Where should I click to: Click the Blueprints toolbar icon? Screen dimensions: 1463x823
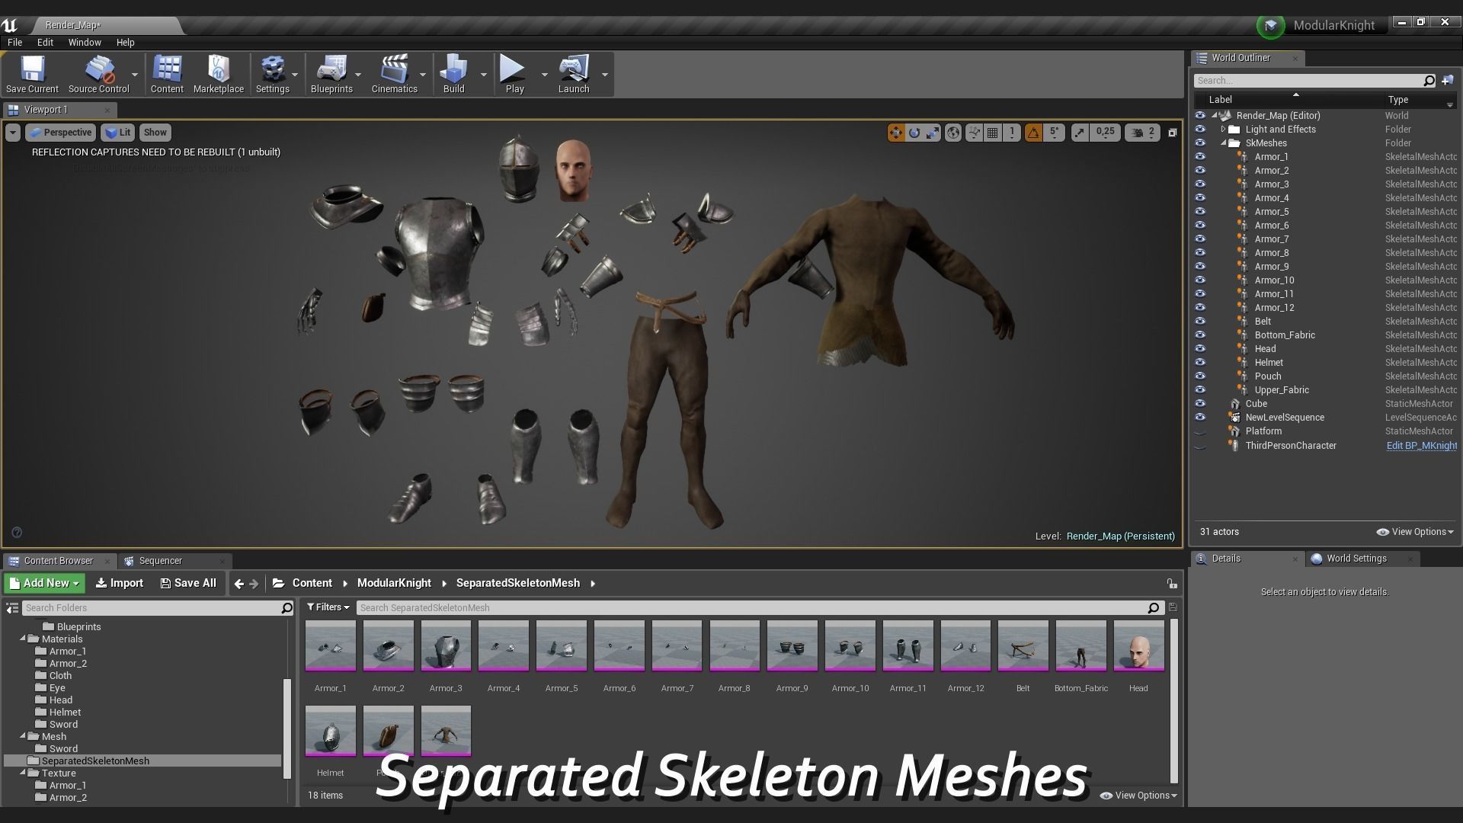coord(331,70)
